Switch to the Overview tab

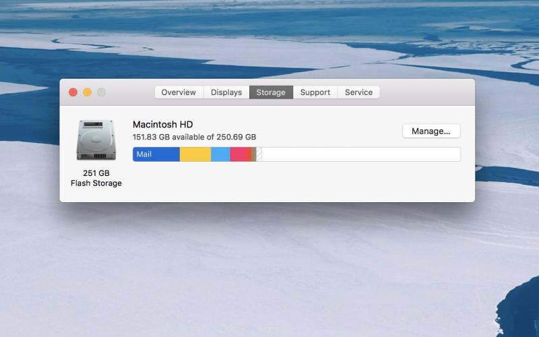click(179, 92)
